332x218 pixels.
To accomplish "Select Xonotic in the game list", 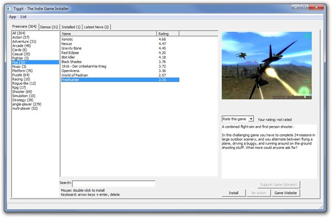I will pyautogui.click(x=67, y=39).
